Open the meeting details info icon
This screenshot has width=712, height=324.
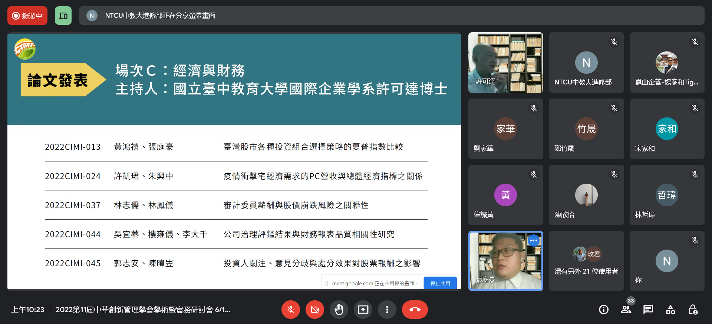coord(603,310)
